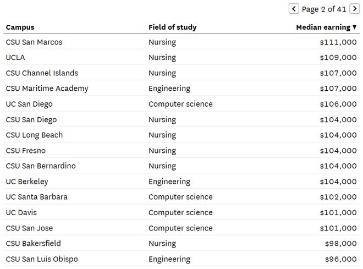Select CSU Maritime Academy row

click(x=182, y=89)
